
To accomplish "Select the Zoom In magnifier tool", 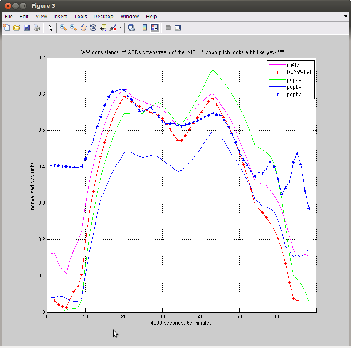I will [63, 27].
